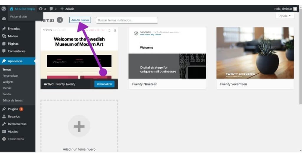
Task: Focus the Buscar temas instalados search field
Action: click(x=127, y=20)
